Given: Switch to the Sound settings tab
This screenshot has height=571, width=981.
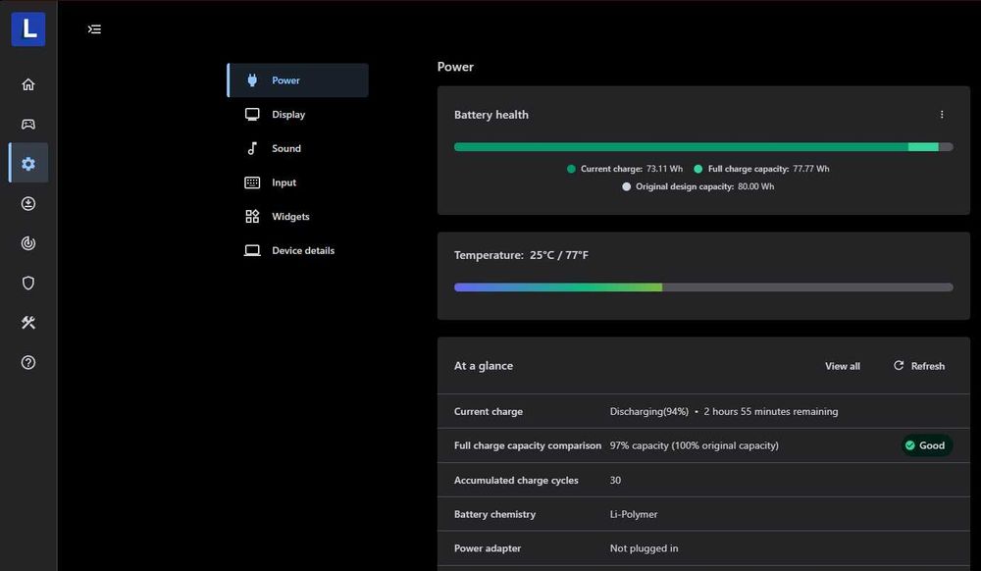Looking at the screenshot, I should click(298, 148).
